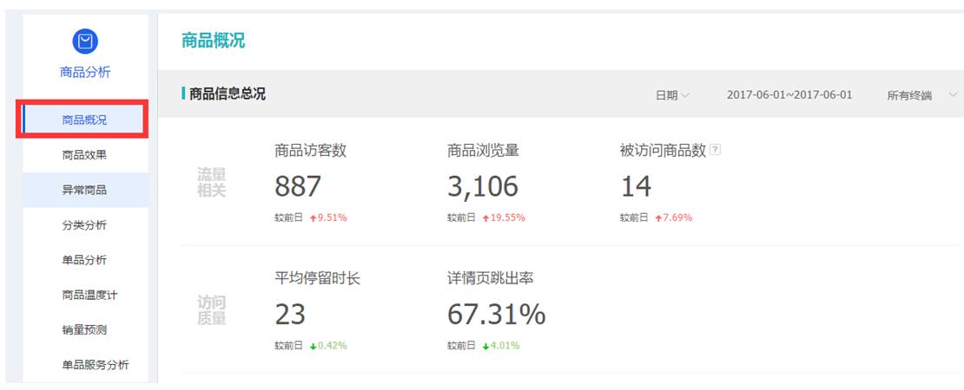
Task: Click the help icon beside 被访问商品数
Action: point(715,150)
